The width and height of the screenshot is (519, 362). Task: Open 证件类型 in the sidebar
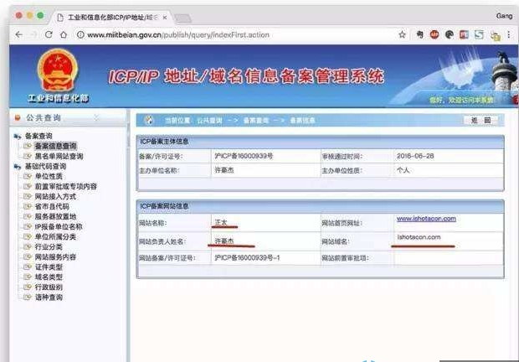pos(49,267)
